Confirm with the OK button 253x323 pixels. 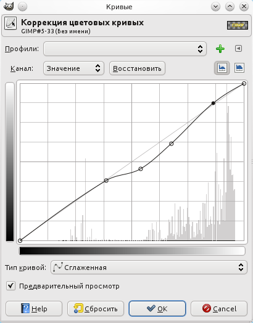pos(157,309)
